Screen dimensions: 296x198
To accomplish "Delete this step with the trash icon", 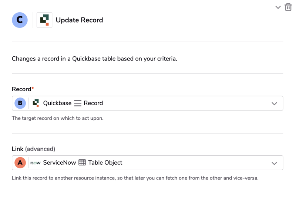I will 288,7.
